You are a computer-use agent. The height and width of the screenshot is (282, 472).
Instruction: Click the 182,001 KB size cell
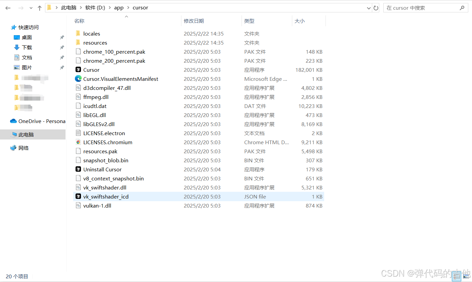coord(309,70)
